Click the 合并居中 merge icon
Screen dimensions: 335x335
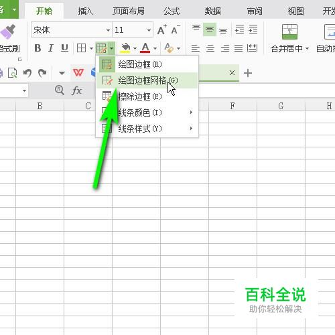(289, 31)
